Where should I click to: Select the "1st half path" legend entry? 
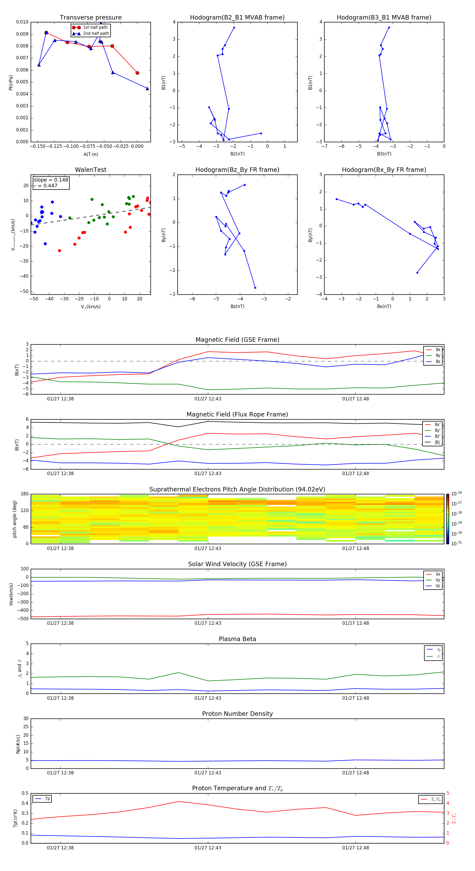[90, 27]
